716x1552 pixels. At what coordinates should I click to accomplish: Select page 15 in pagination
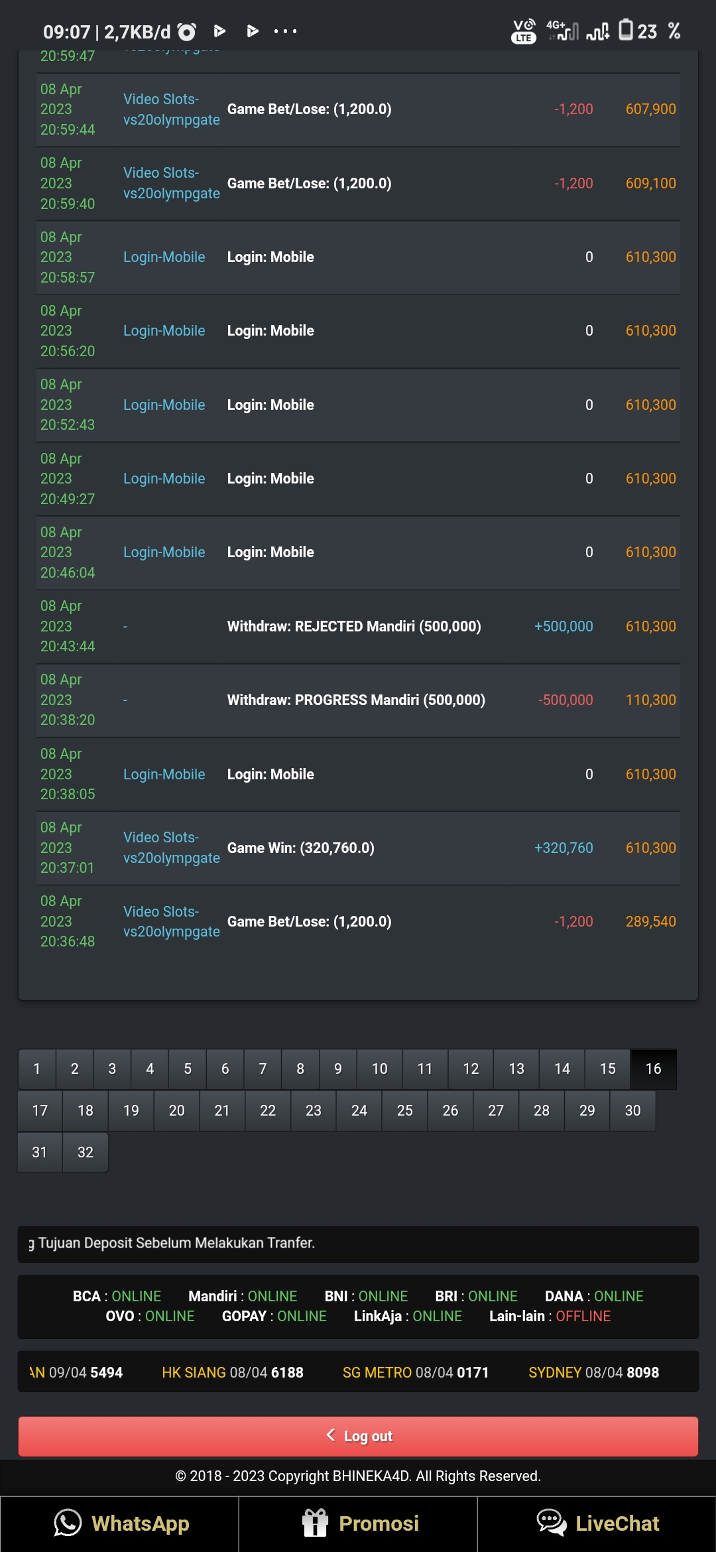[607, 1068]
